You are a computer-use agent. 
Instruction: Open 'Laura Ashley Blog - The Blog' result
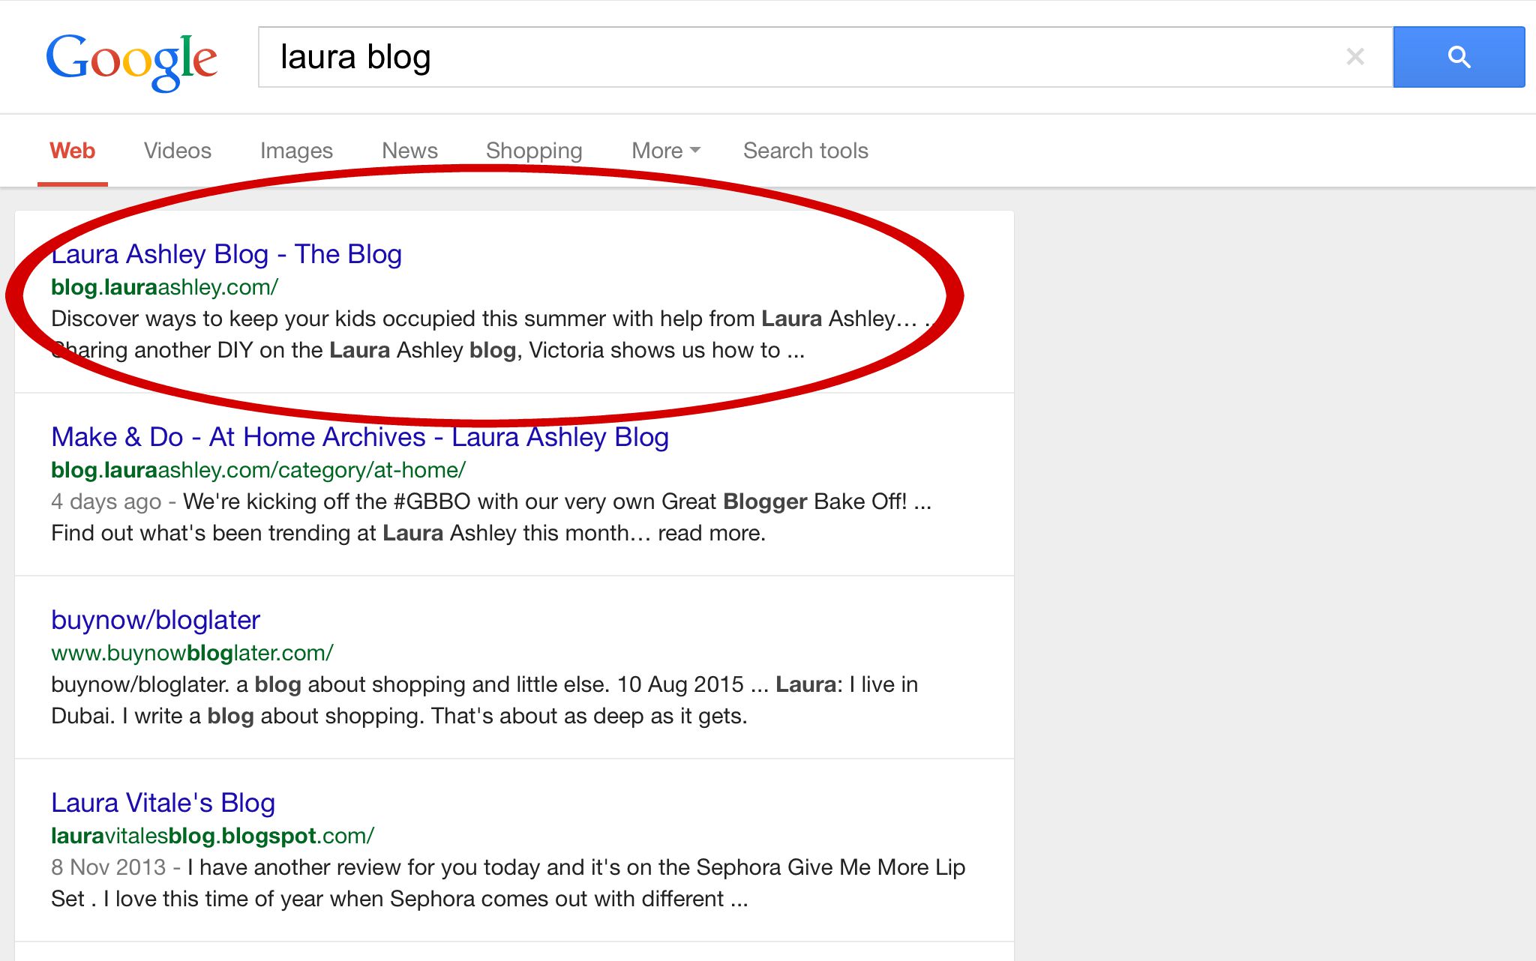point(226,254)
